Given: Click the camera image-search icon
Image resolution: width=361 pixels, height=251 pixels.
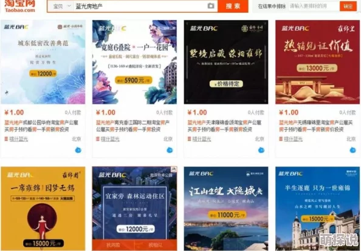Looking at the screenshot, I should coord(211,6).
